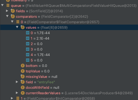Screen dimensions: 138x100
Task: Click primitive icon of element 0 = 1.7E-44
Action: tap(28, 33)
